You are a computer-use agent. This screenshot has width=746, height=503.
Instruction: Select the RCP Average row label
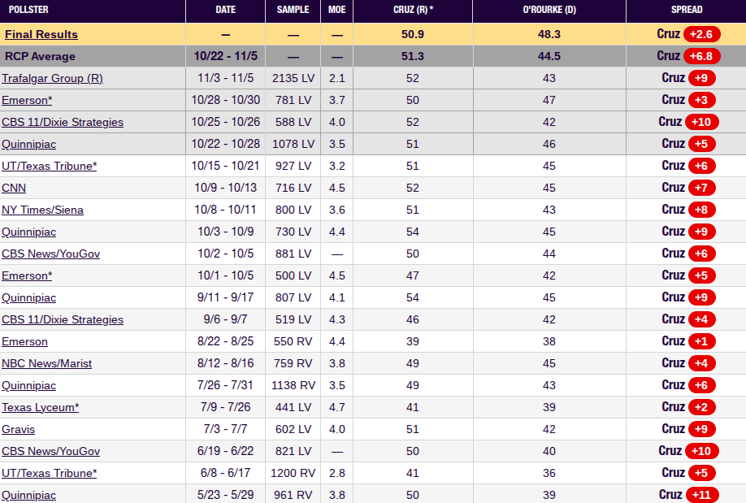(40, 56)
